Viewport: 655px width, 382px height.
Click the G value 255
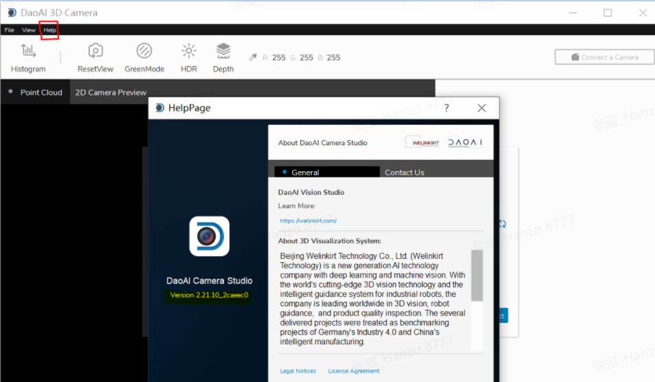pyautogui.click(x=307, y=58)
